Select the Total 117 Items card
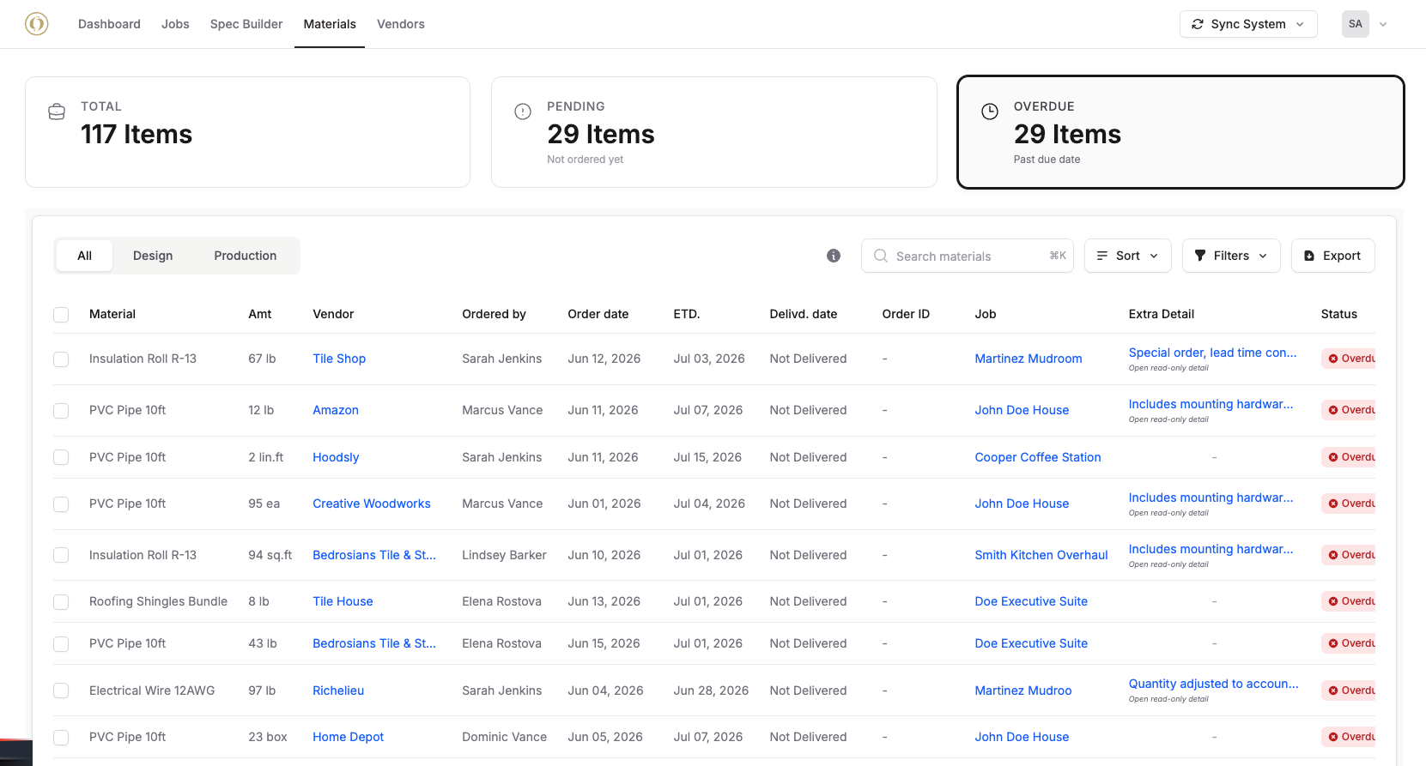The height and width of the screenshot is (766, 1426). [247, 132]
